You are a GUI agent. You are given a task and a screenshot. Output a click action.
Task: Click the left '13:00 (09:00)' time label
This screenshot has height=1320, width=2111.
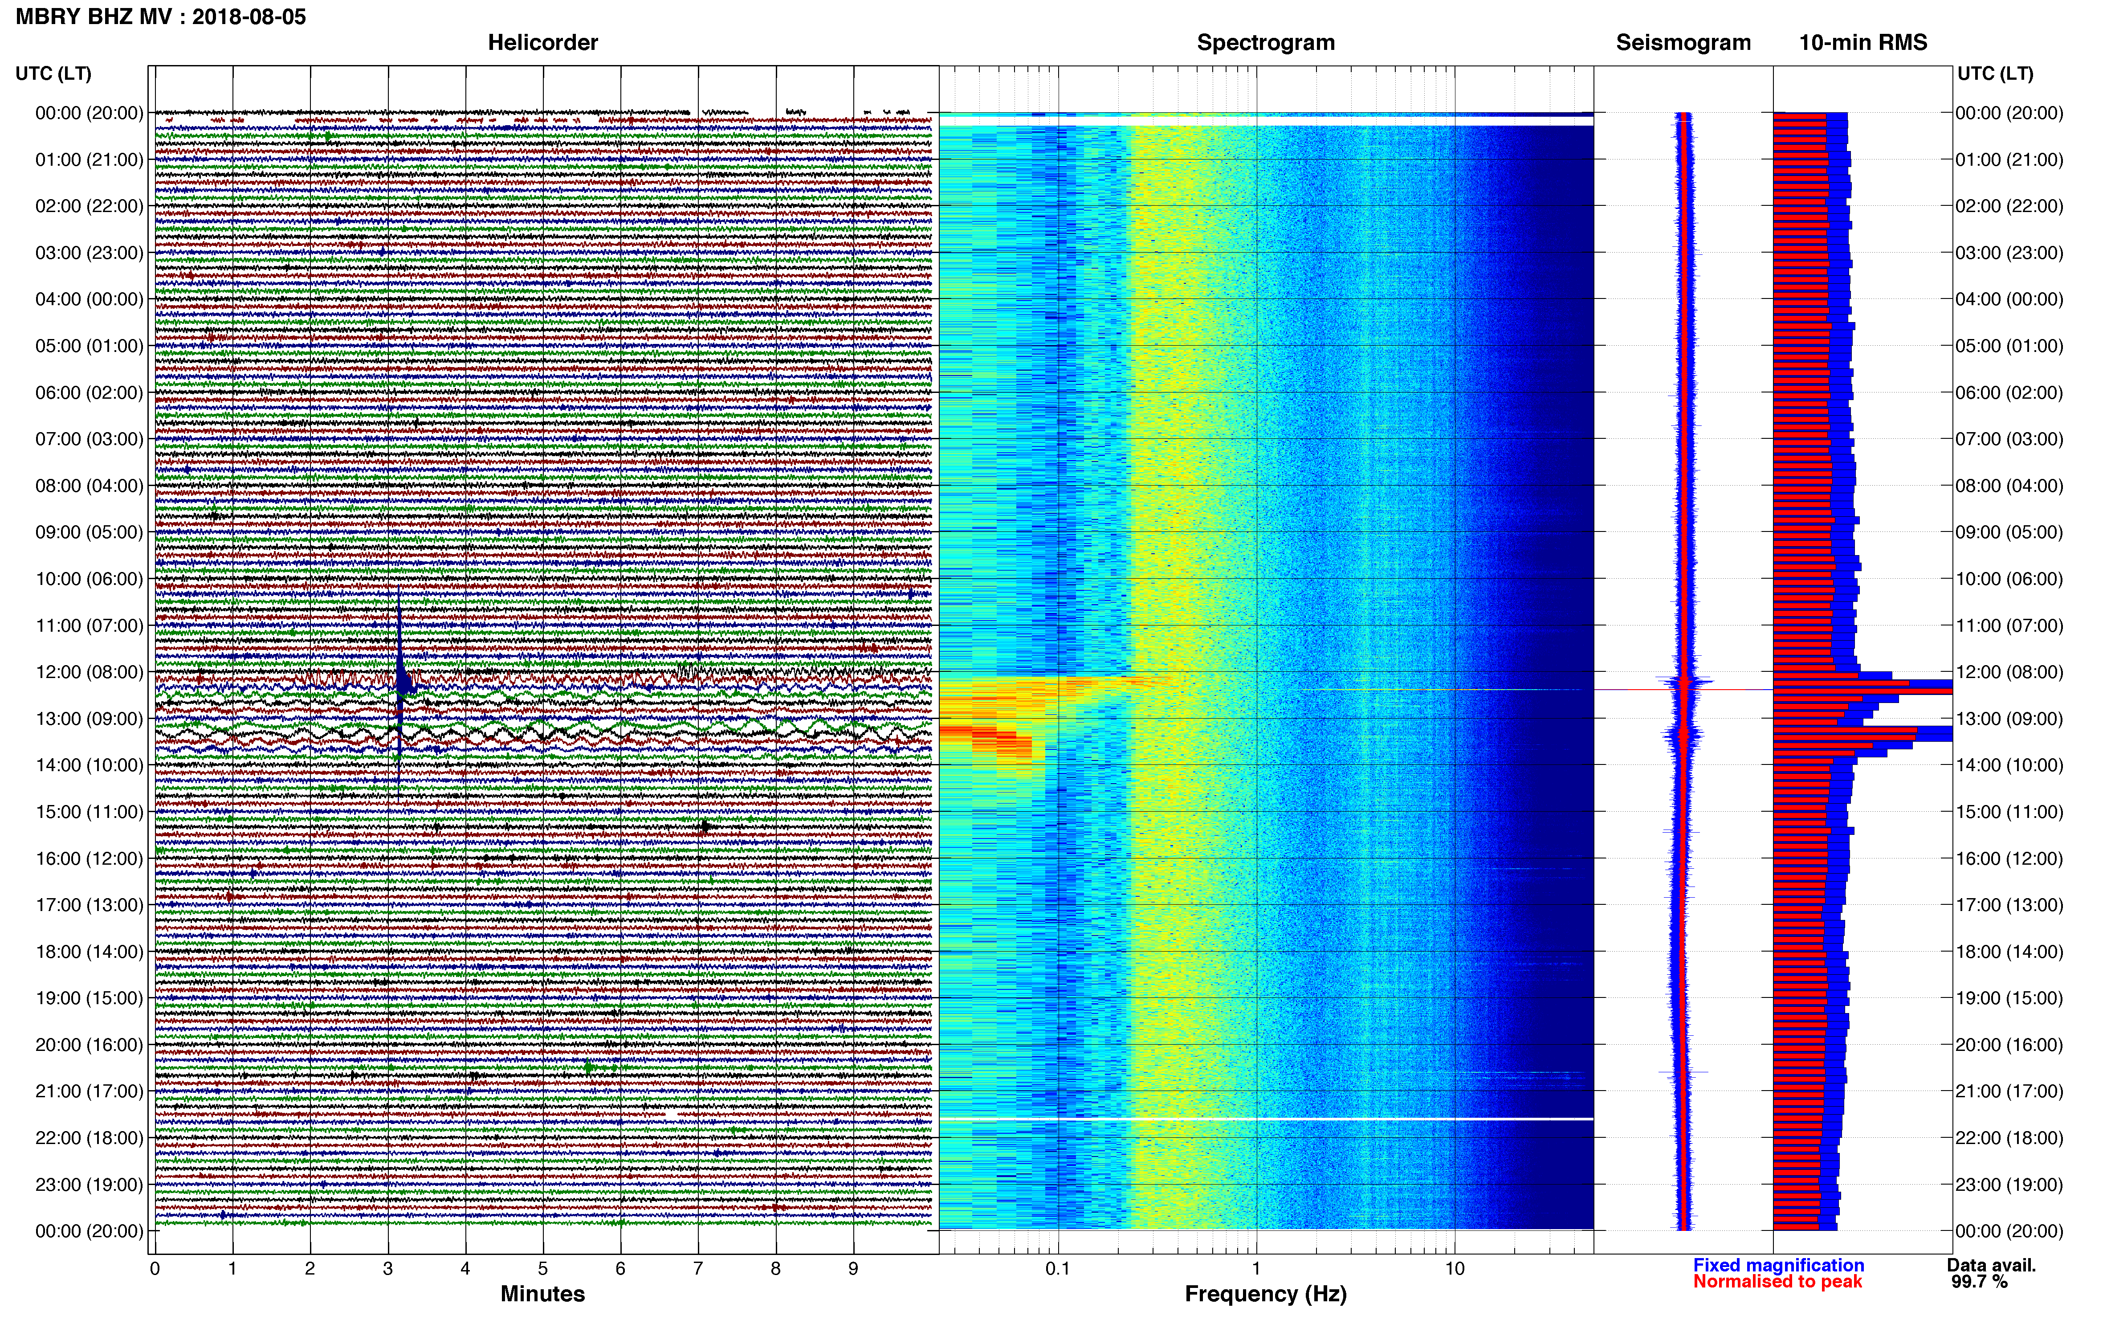(x=89, y=719)
